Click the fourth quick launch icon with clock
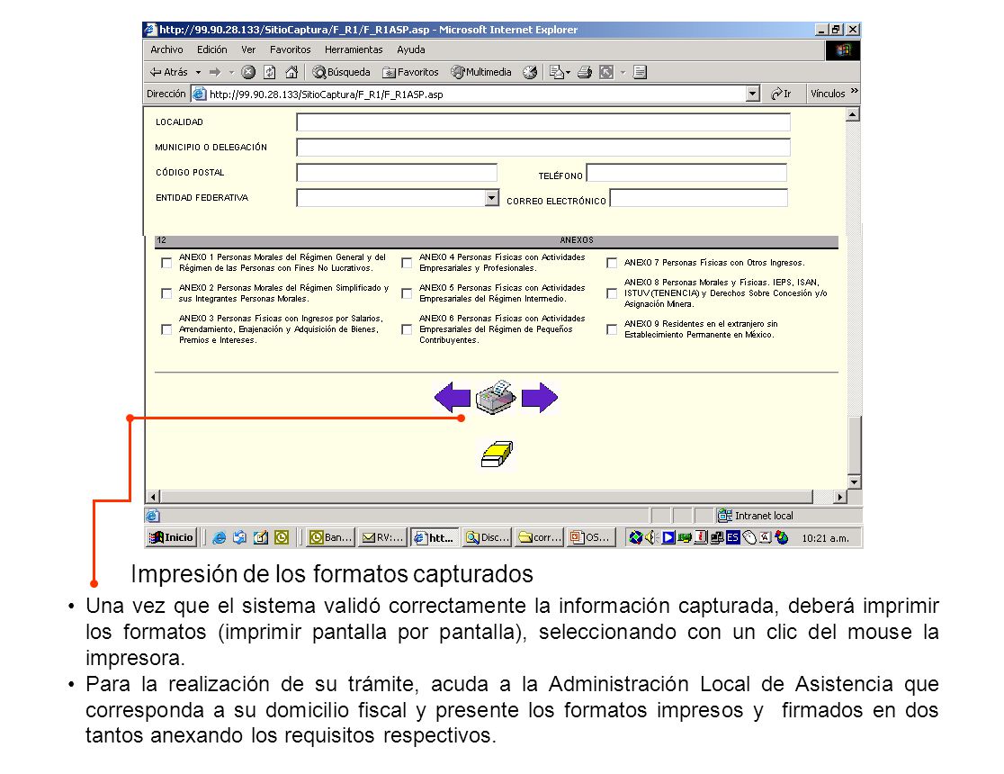 [x=281, y=537]
